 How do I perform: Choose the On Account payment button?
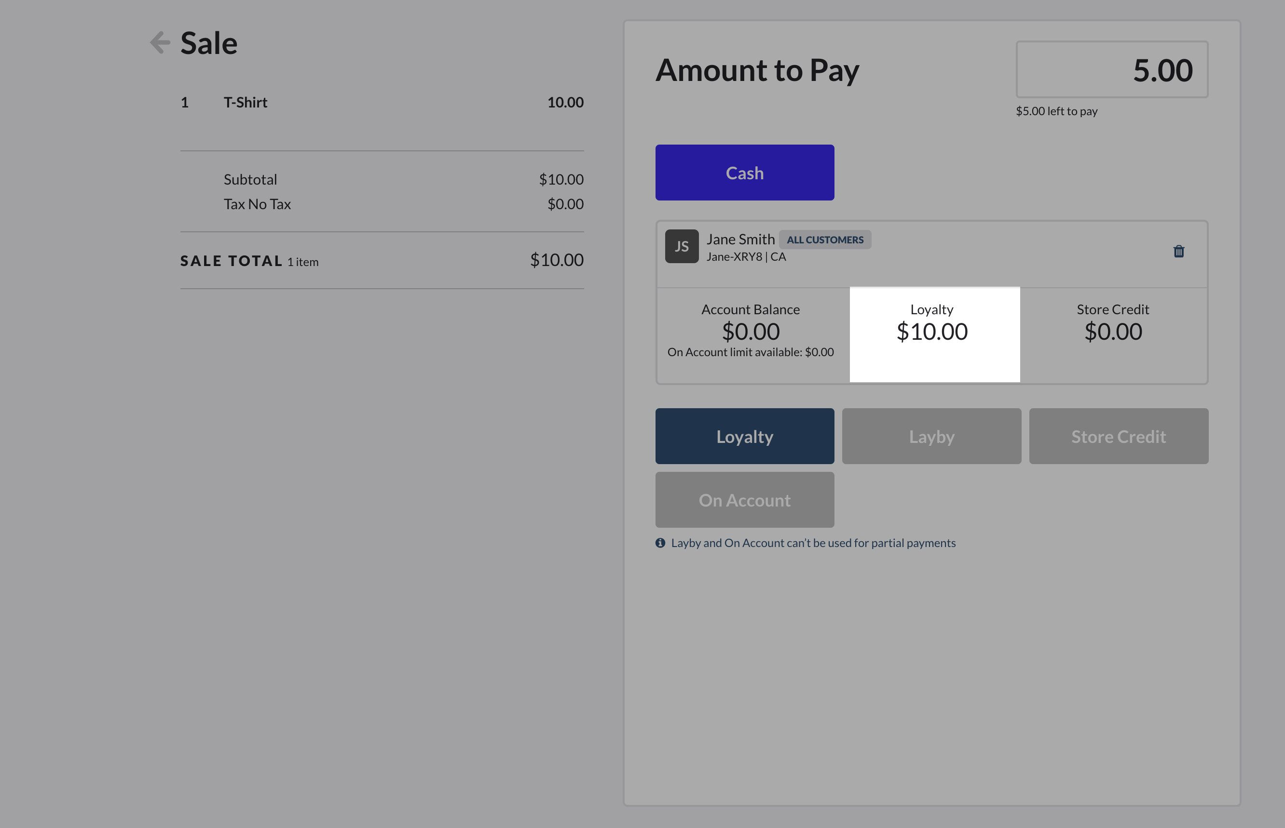(x=744, y=500)
